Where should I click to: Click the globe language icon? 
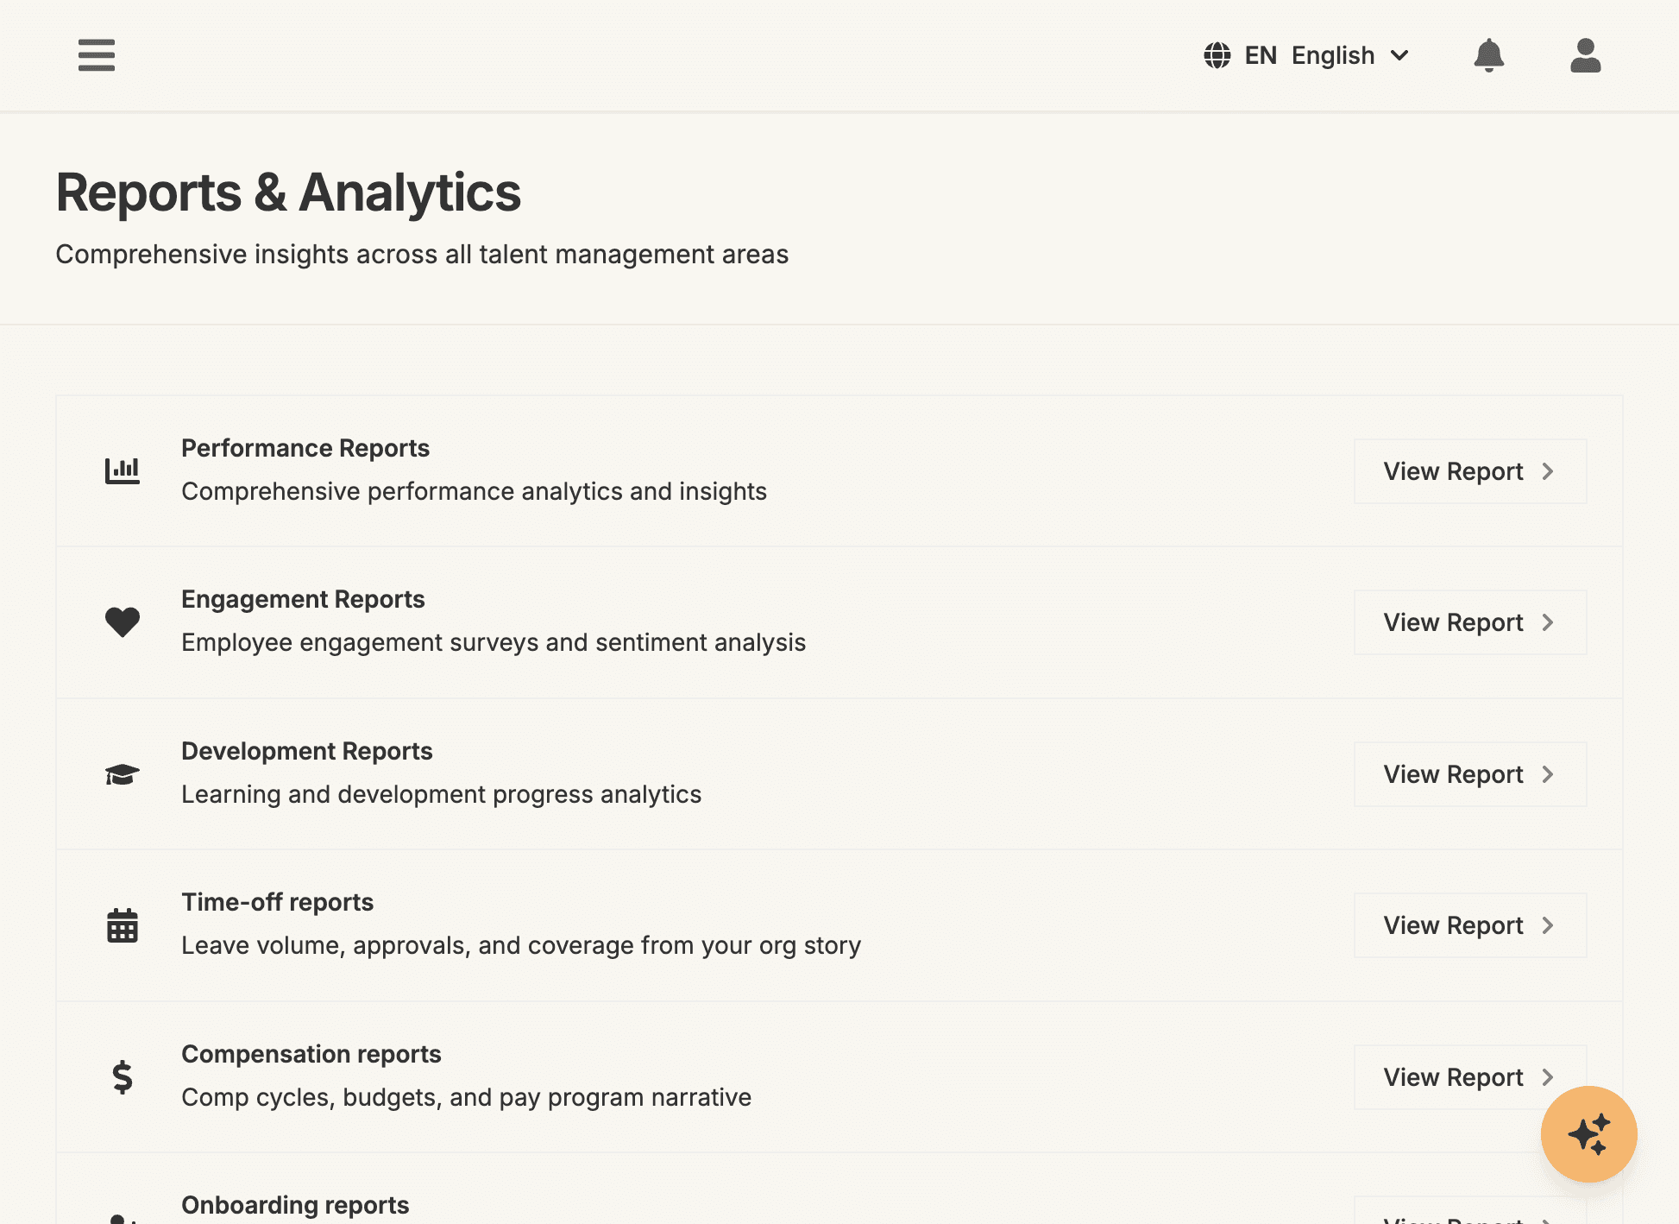[x=1217, y=55]
